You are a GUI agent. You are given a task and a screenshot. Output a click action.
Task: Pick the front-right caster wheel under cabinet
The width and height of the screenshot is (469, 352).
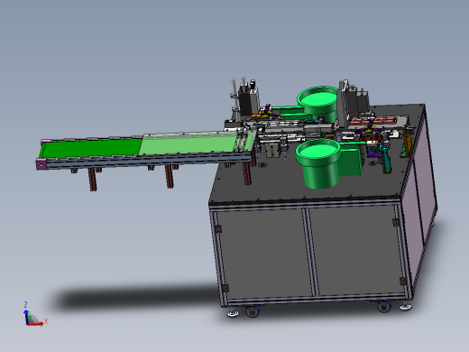click(384, 307)
